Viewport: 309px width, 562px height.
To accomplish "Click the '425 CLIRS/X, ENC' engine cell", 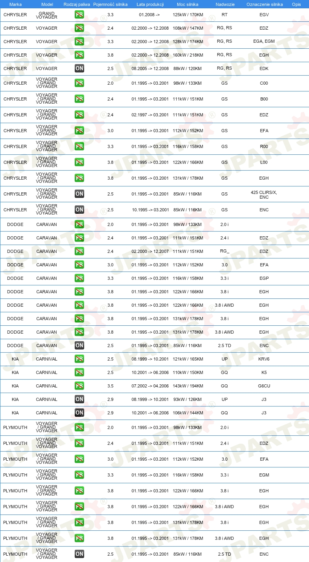I will coord(264,195).
